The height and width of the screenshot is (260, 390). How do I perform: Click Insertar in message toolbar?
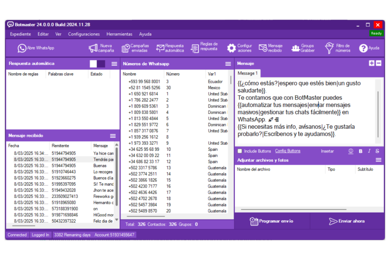327,151
